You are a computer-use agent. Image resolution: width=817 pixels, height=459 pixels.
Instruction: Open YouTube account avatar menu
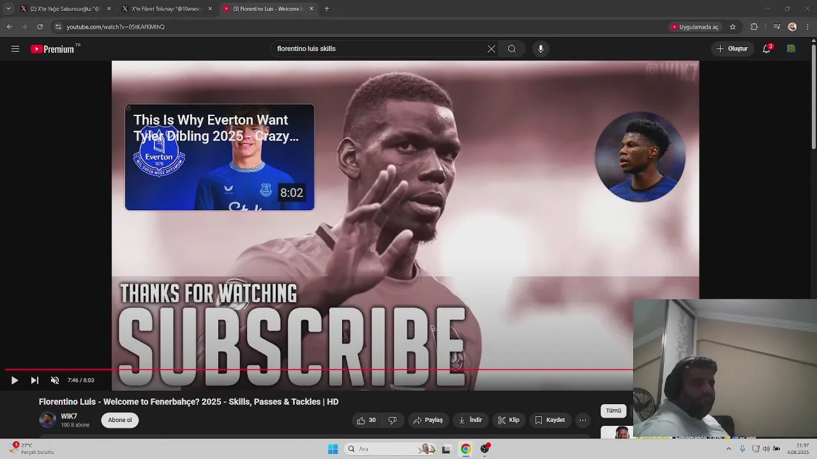click(x=791, y=48)
